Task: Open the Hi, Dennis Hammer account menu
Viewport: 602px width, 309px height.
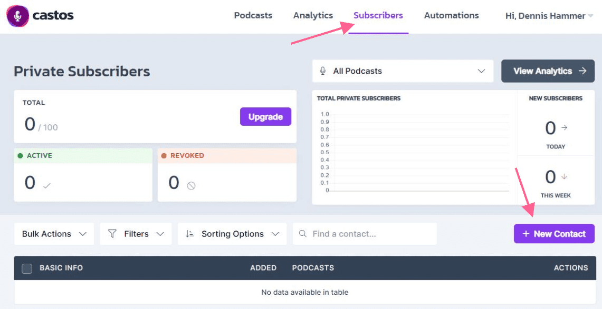Action: click(549, 16)
